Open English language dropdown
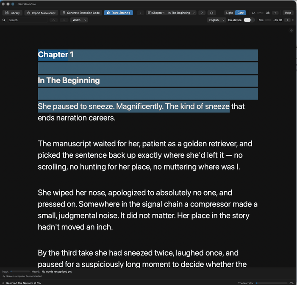Image resolution: width=297 pixels, height=285 pixels. pos(217,20)
